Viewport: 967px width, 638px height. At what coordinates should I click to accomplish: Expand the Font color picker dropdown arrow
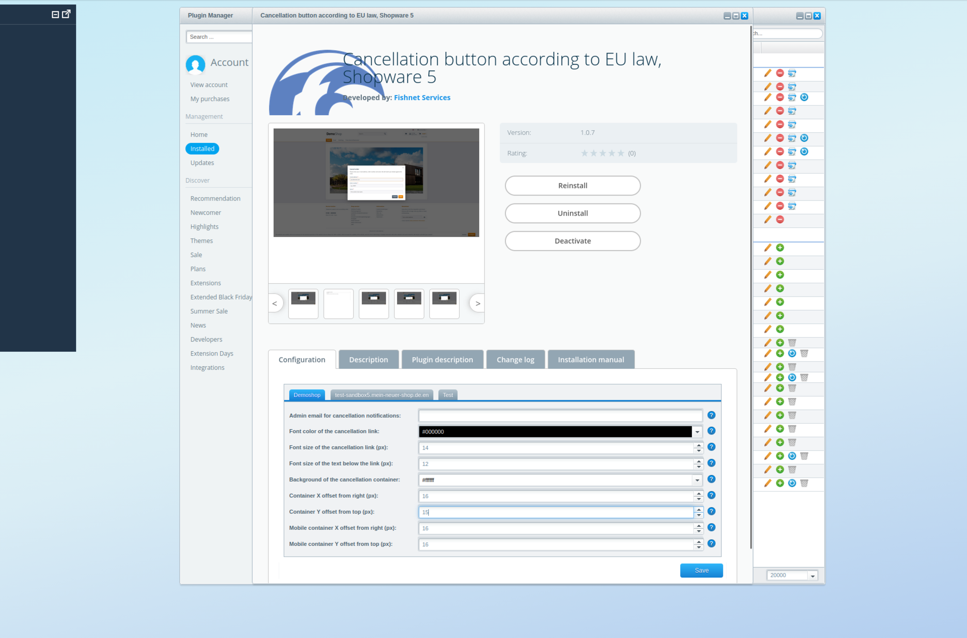pyautogui.click(x=697, y=432)
